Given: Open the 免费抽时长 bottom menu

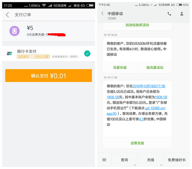Looking at the screenshot, I should click(177, 160).
